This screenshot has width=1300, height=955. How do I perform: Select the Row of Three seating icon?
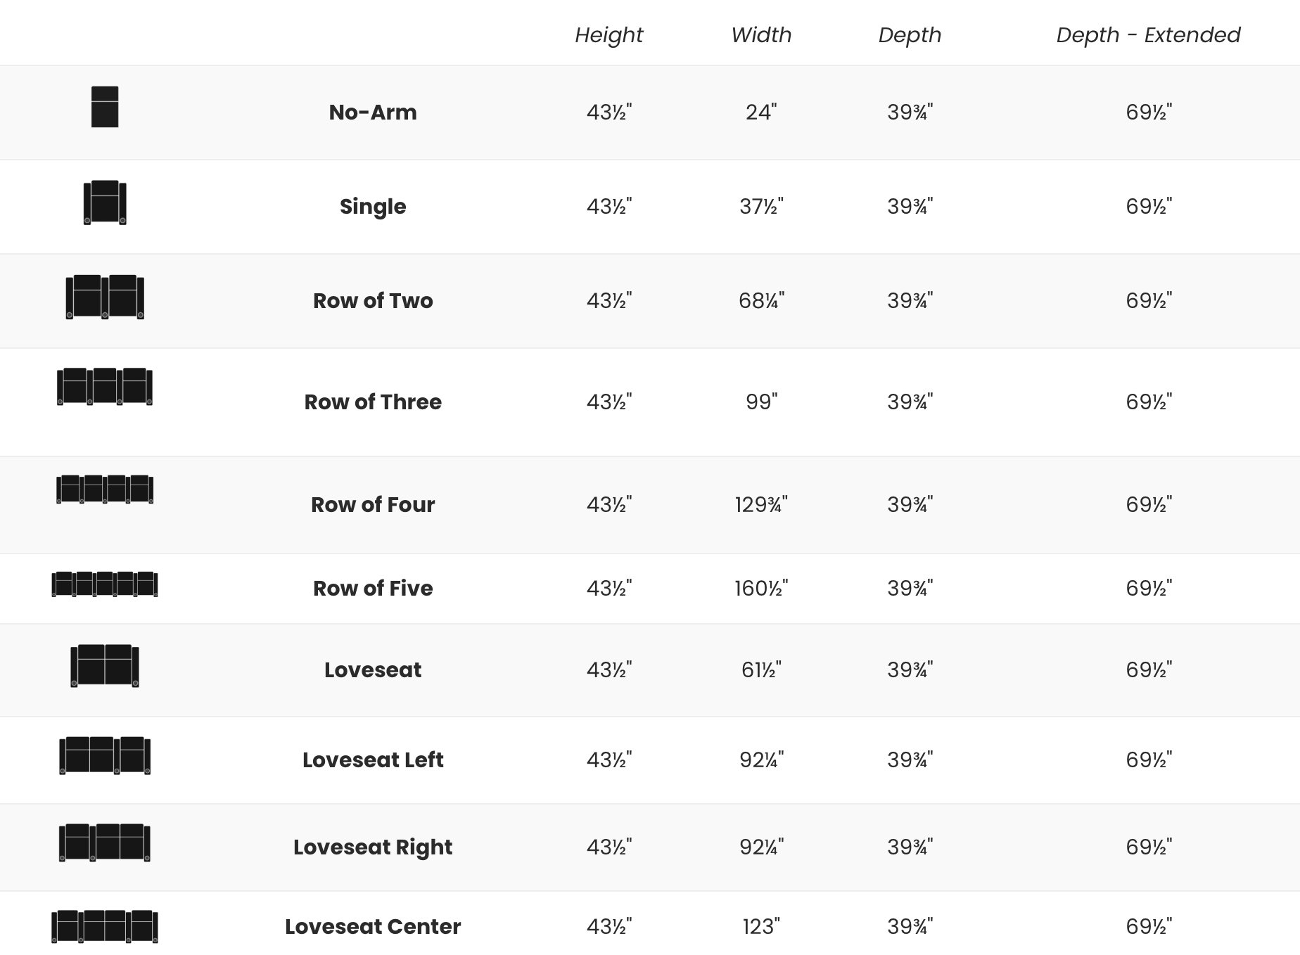point(105,387)
